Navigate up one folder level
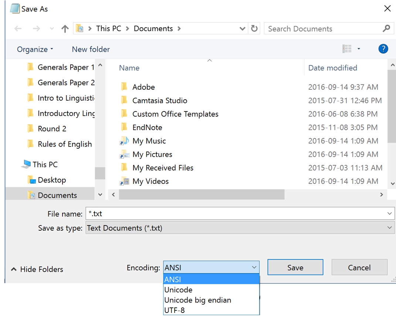396x317 pixels. click(65, 28)
